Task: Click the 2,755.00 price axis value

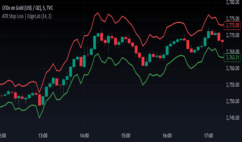Action: [233, 85]
